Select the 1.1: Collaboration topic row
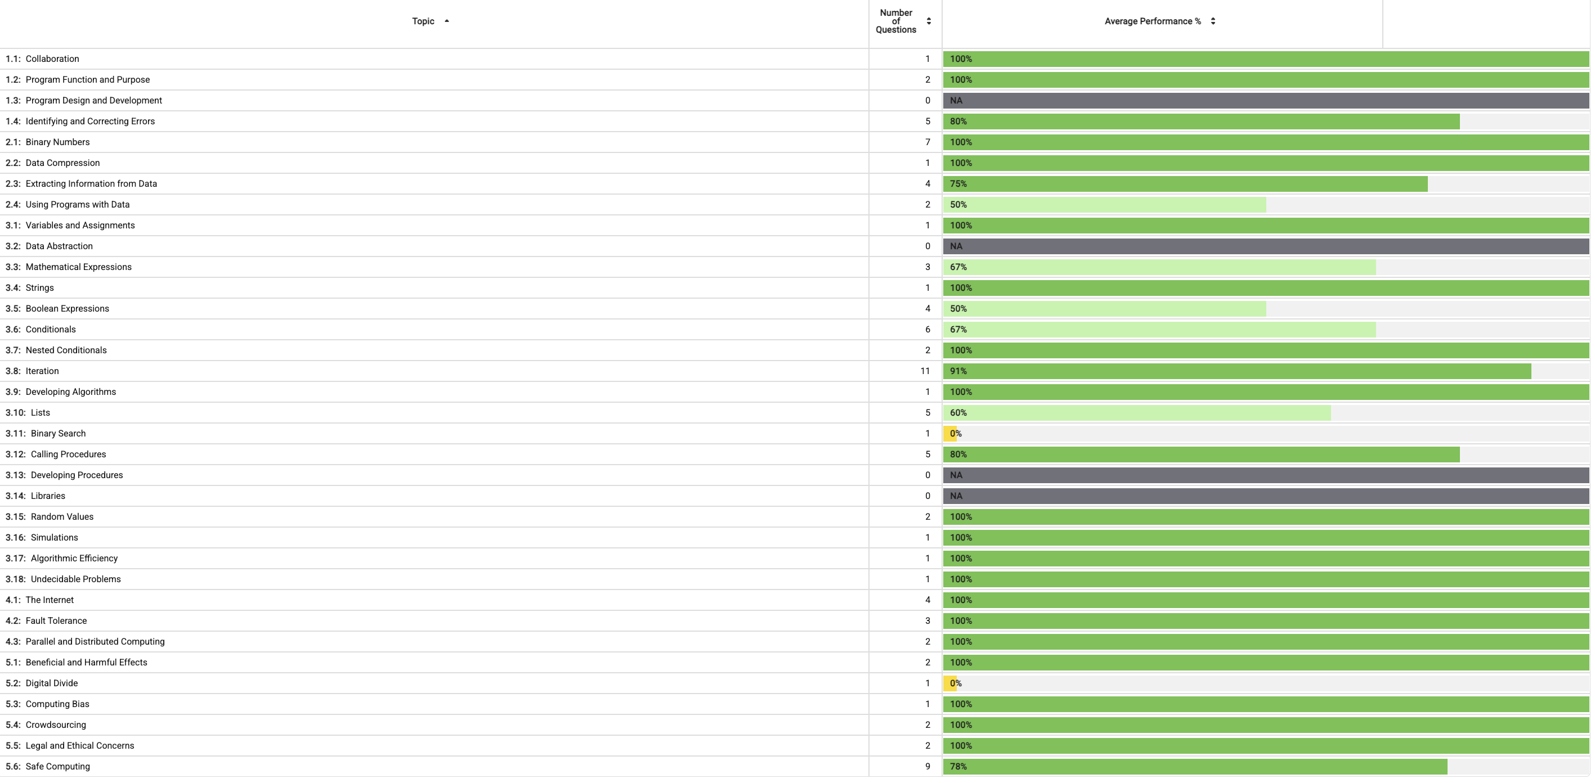 pyautogui.click(x=52, y=59)
